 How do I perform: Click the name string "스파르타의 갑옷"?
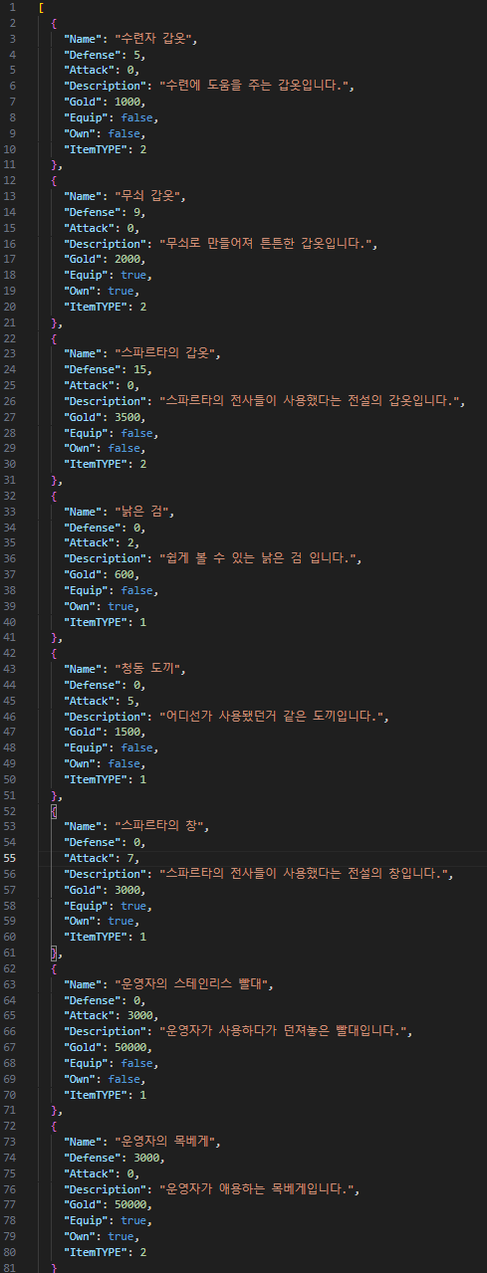165,353
